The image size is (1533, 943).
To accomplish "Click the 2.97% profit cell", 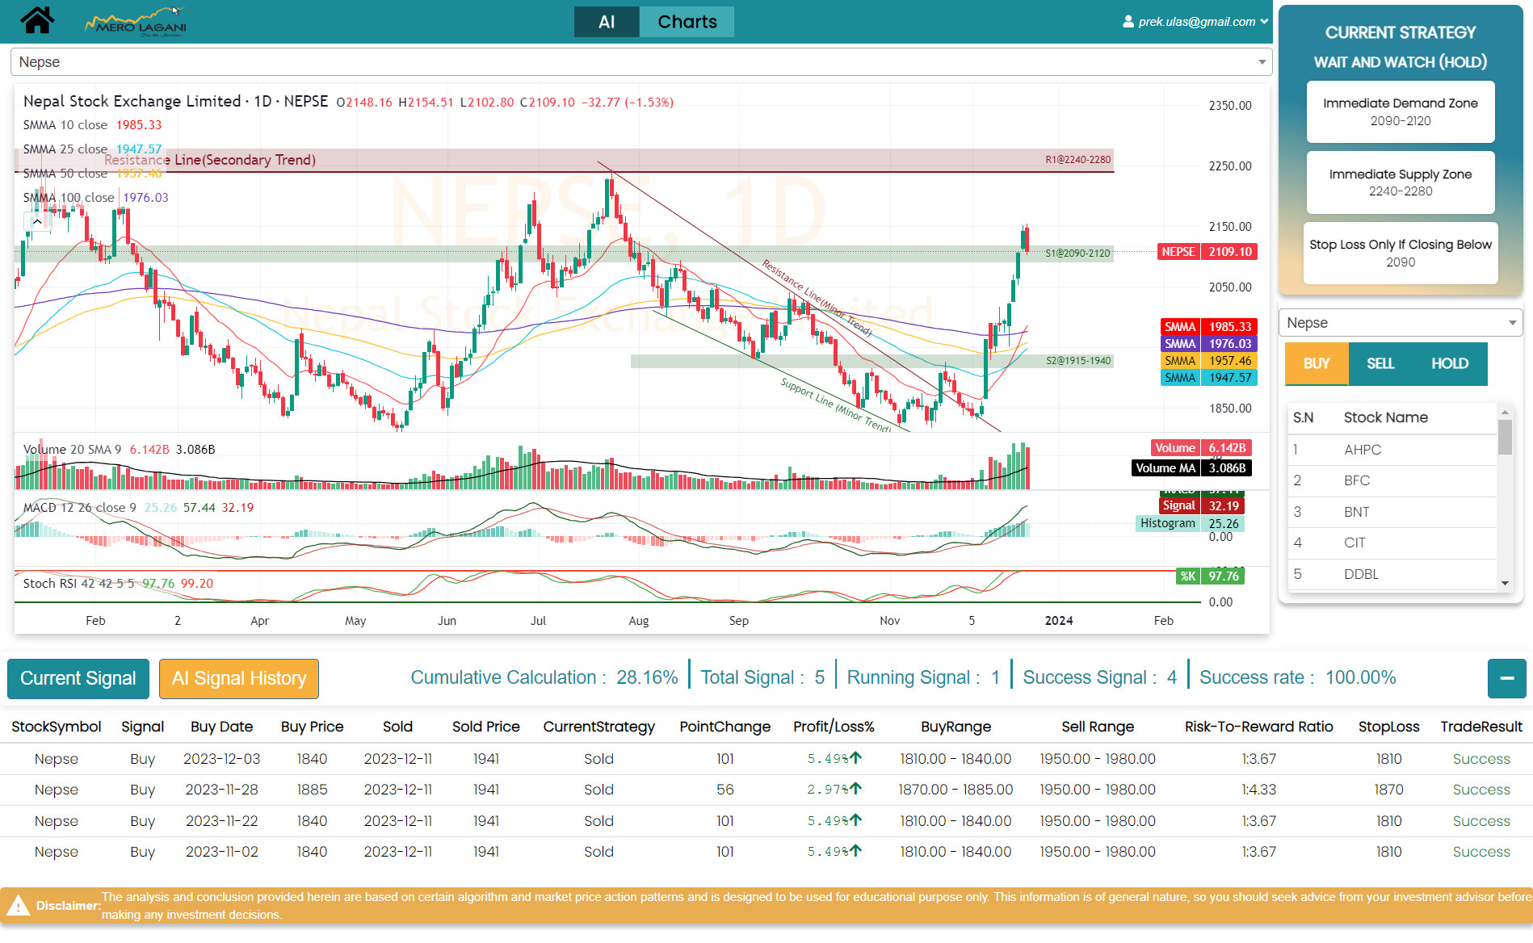I will (834, 790).
